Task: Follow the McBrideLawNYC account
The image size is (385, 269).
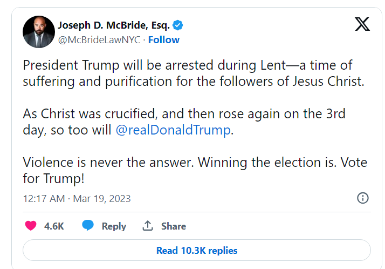Action: tap(164, 40)
